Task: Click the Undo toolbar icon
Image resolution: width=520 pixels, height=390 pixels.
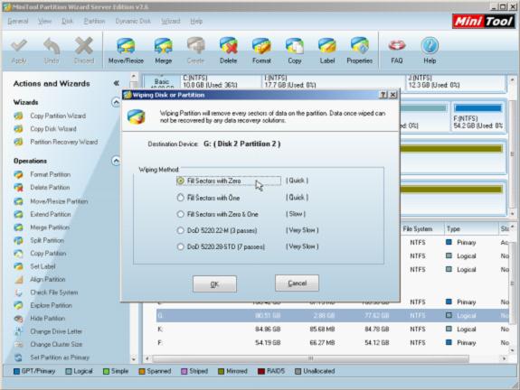Action: click(52, 51)
